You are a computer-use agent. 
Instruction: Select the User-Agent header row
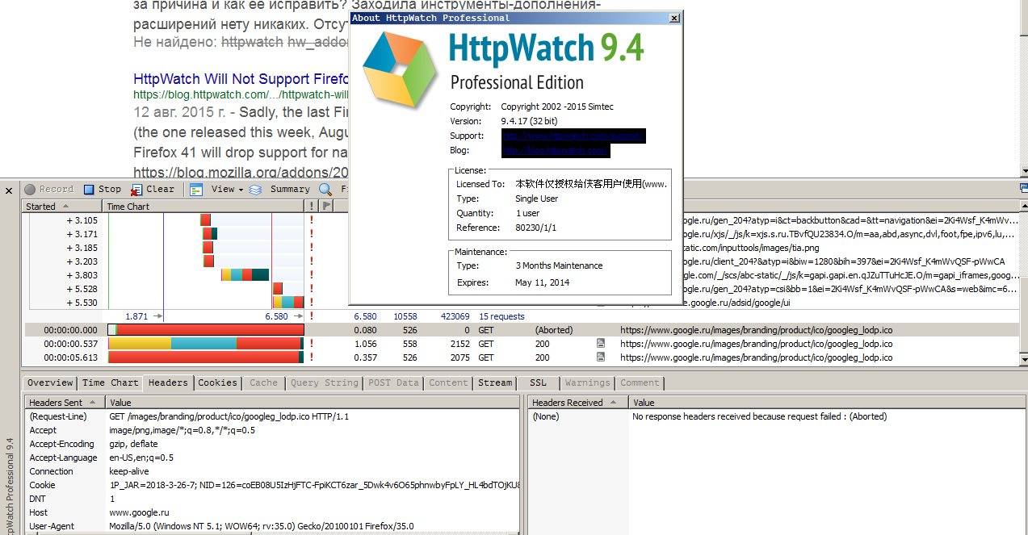(x=273, y=526)
